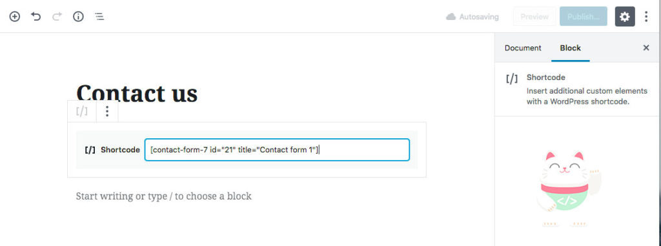Click the Redo arrow icon
This screenshot has height=246, width=661.
point(57,16)
